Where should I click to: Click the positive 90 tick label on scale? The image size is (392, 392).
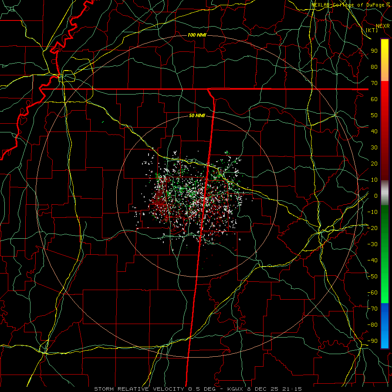click(x=374, y=51)
